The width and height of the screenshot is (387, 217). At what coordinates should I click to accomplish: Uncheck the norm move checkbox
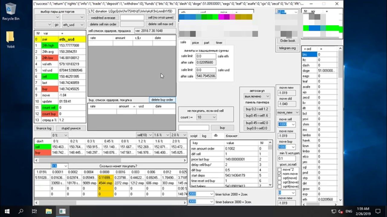[x=280, y=174]
